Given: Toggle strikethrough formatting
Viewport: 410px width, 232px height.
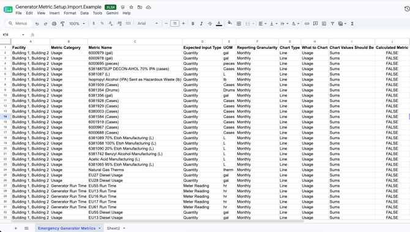Looking at the screenshot, I should 210,23.
